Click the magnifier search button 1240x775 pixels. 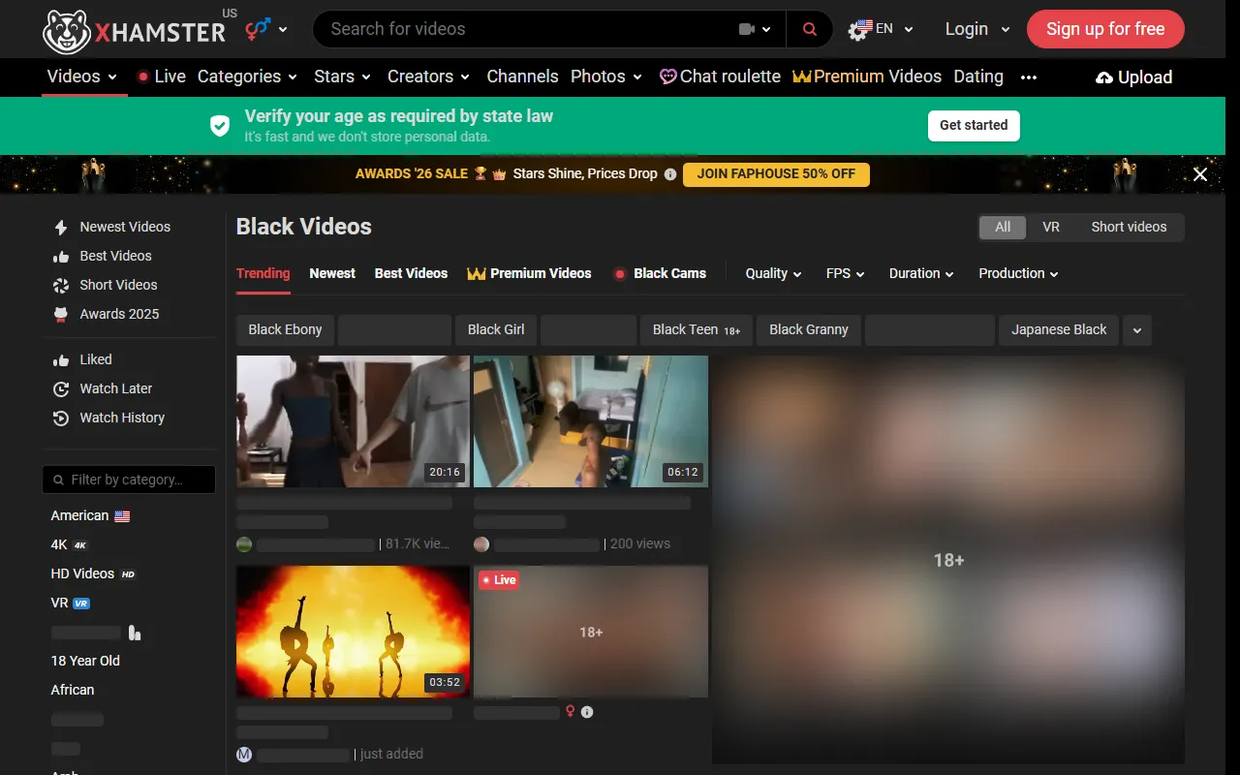(810, 29)
